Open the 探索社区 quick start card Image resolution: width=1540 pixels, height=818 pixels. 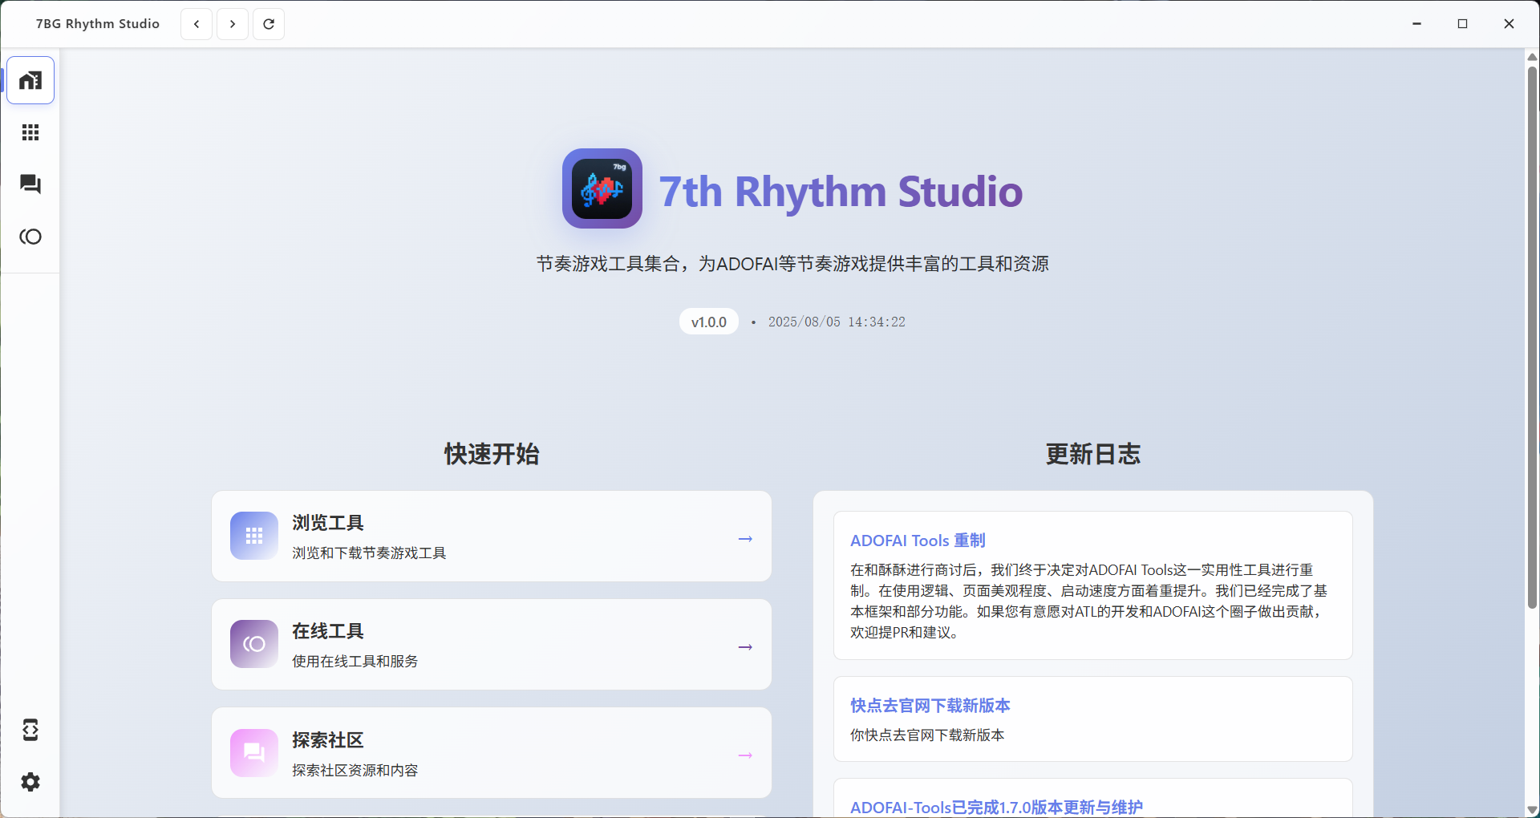click(491, 753)
